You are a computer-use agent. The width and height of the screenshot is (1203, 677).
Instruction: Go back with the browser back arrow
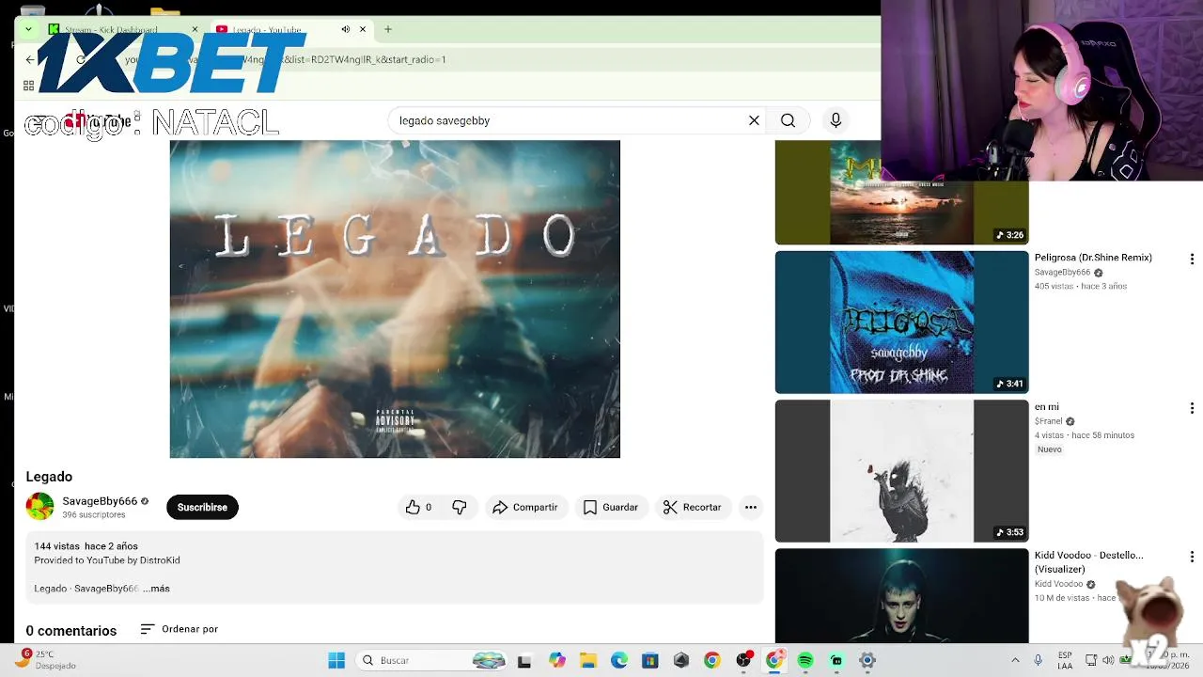tap(30, 59)
